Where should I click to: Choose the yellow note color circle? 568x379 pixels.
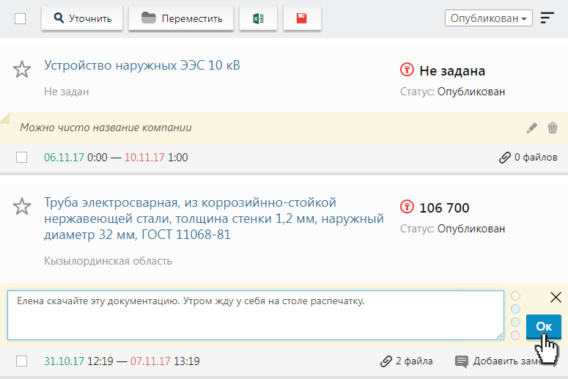click(x=515, y=296)
